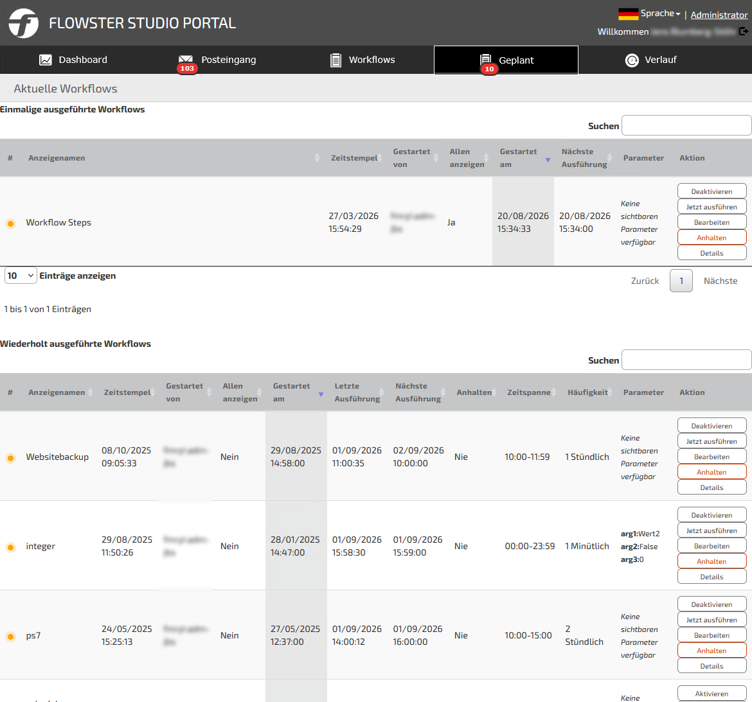Click Jetzt ausführen for Workflow Steps
The image size is (752, 702).
coord(712,207)
